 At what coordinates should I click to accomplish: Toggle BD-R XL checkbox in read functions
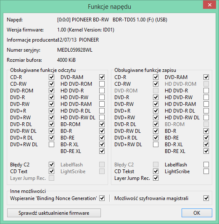tap(102, 144)
